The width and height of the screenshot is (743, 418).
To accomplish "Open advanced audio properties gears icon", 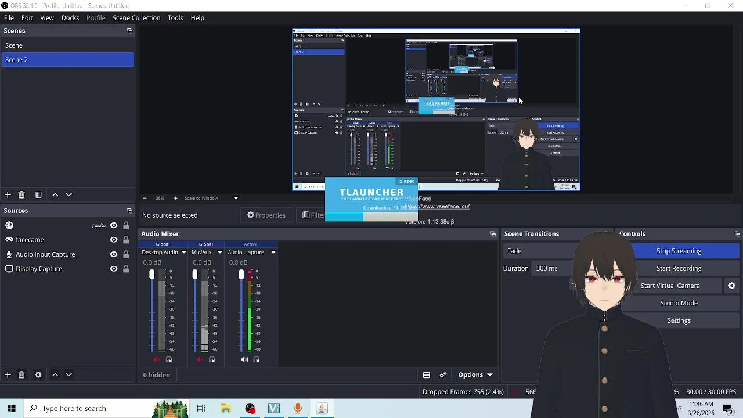I will coord(443,375).
